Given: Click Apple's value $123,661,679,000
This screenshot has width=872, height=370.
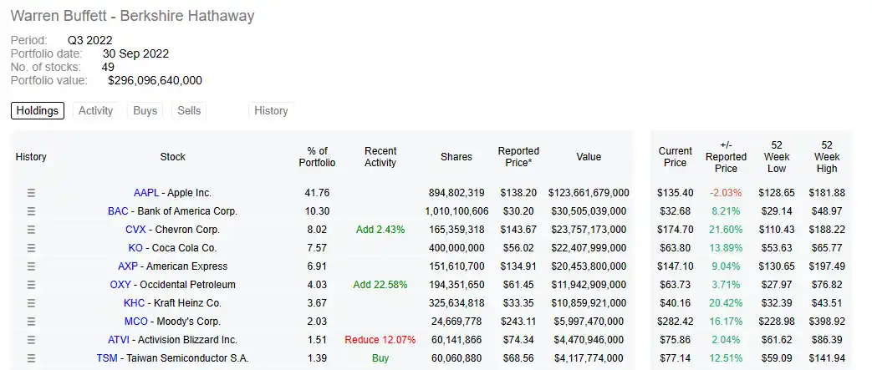Looking at the screenshot, I should point(589,193).
